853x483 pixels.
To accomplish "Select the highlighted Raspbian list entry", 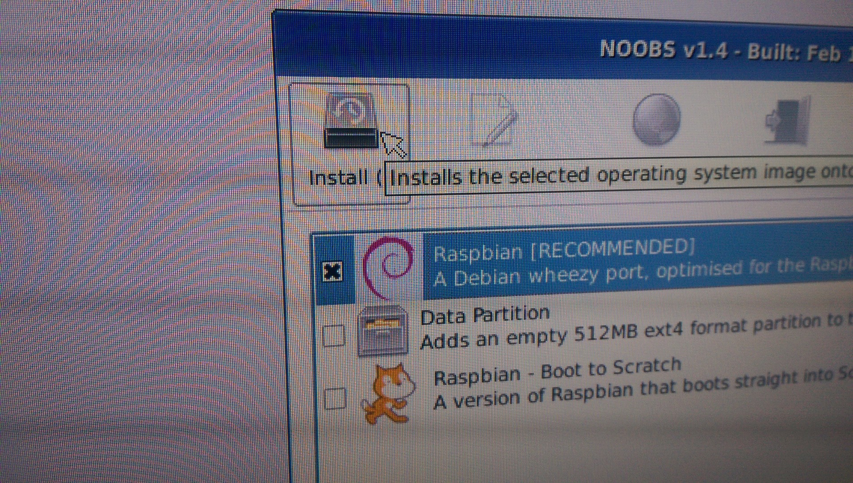I will pyautogui.click(x=581, y=264).
